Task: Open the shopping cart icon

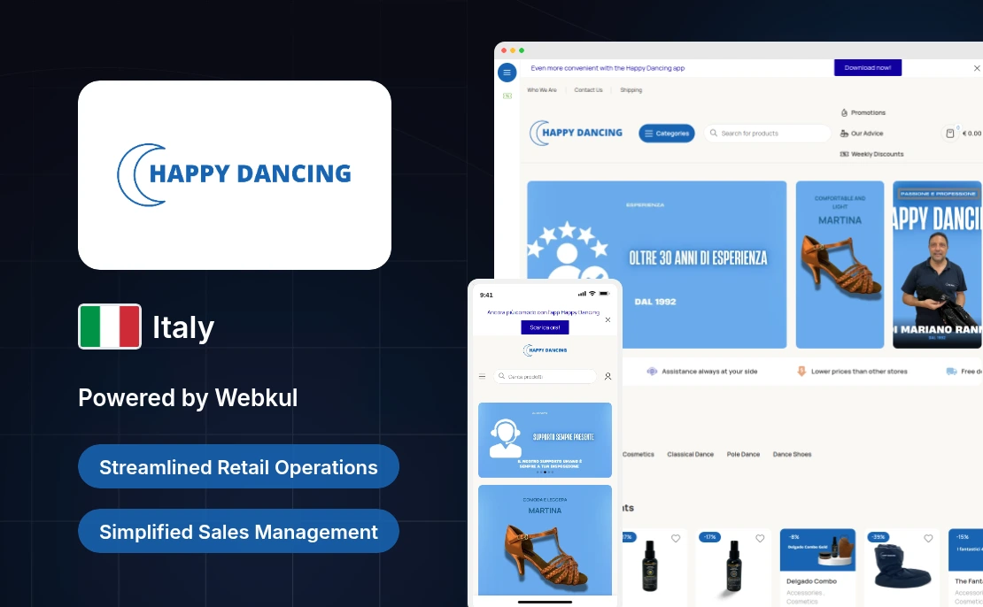Action: pyautogui.click(x=950, y=134)
